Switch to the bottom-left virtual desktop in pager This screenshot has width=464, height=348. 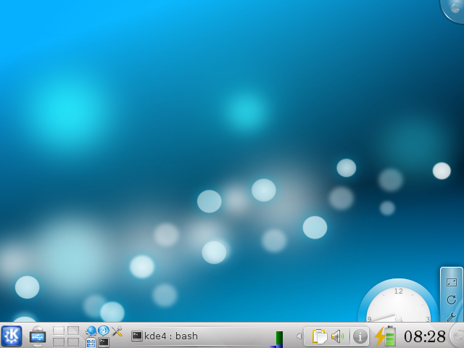[x=59, y=342]
